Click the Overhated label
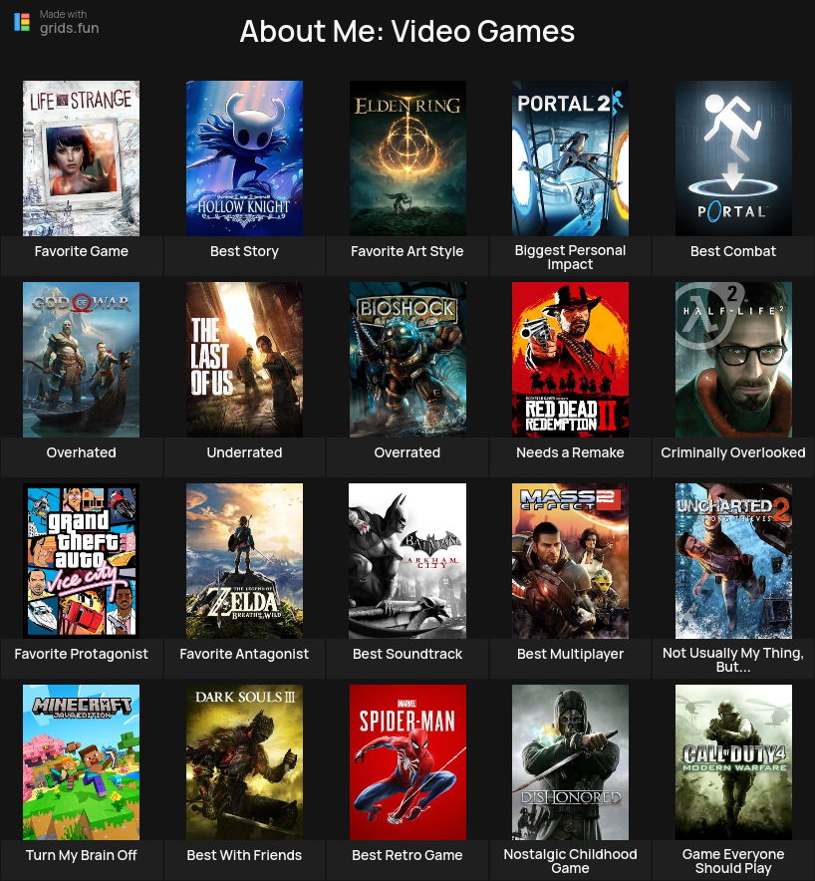 82,452
